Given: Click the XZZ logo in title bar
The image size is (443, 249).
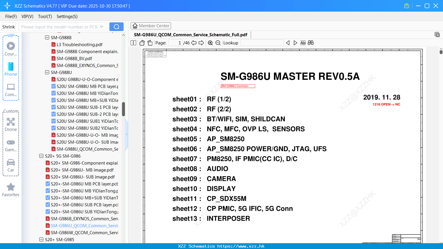Looking at the screenshot, I should [7, 6].
